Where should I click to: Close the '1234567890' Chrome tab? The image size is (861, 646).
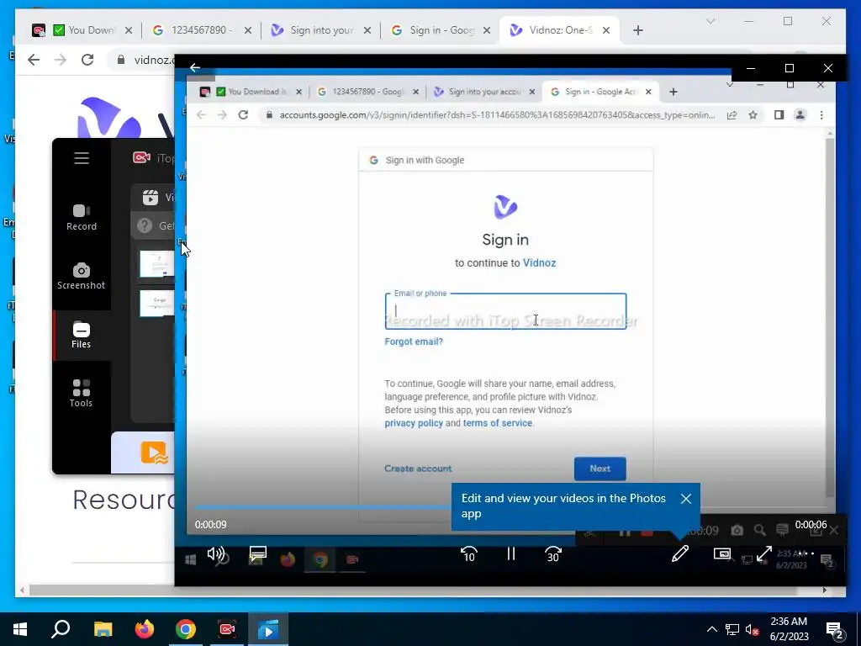248,30
